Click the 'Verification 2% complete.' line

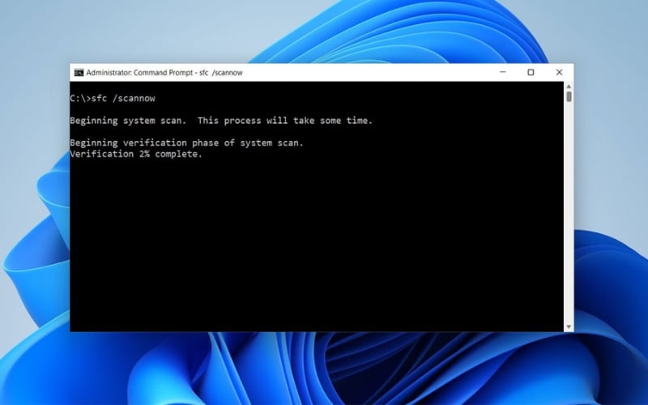pyautogui.click(x=136, y=154)
